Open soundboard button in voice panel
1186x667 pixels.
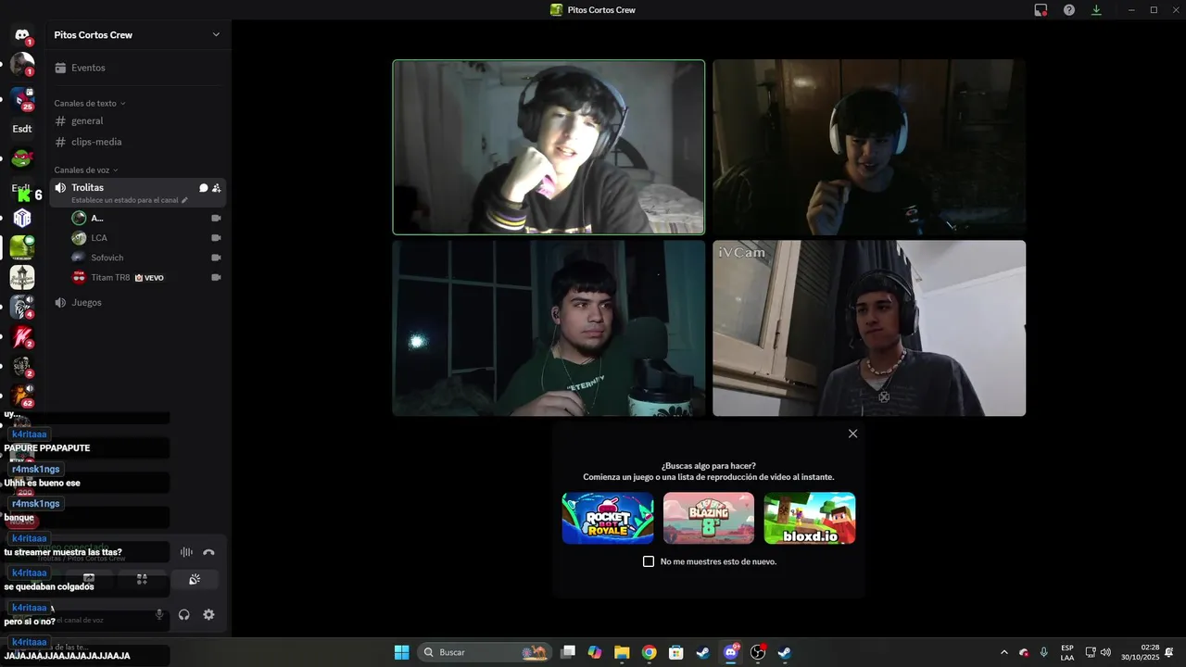(195, 579)
